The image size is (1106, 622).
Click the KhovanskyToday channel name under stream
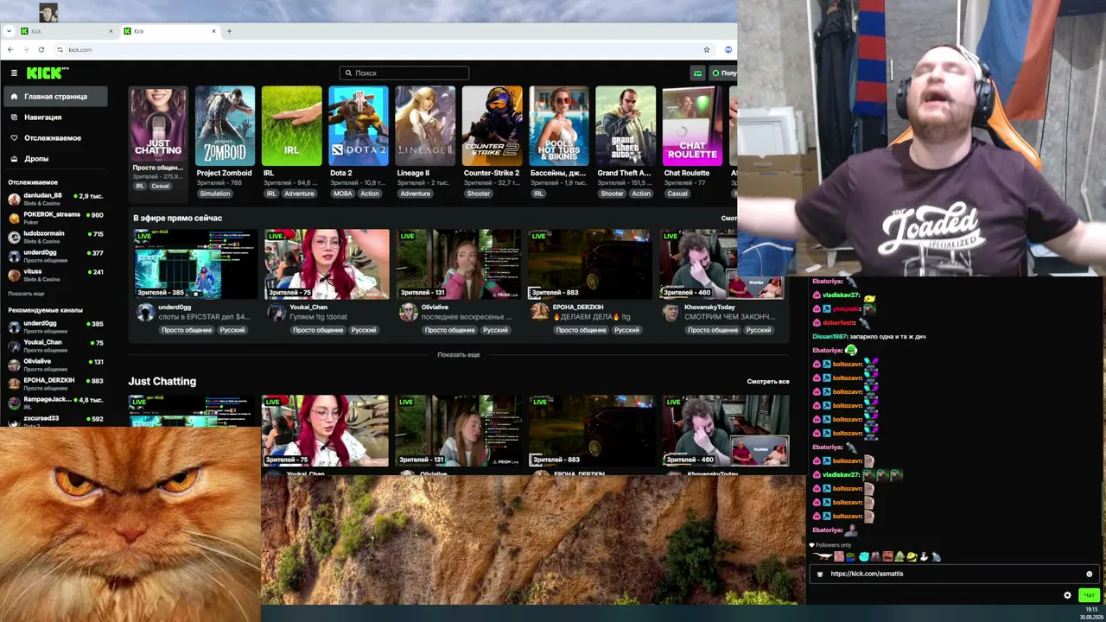710,308
